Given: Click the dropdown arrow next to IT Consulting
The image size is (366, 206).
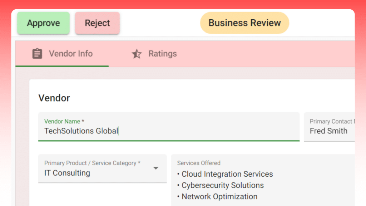Looking at the screenshot, I should pyautogui.click(x=156, y=168).
